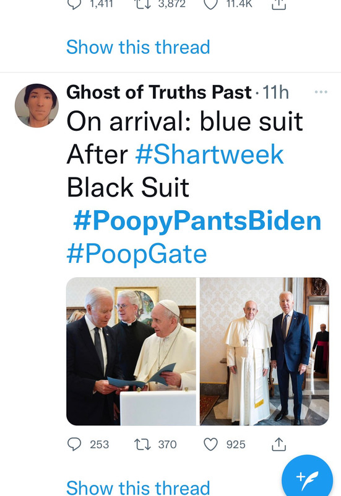Screen dimensions: 341x496
Task: Show this thread link below the photos
Action: tap(138, 487)
